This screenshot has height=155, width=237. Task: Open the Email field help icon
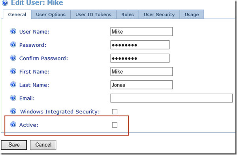pyautogui.click(x=13, y=98)
